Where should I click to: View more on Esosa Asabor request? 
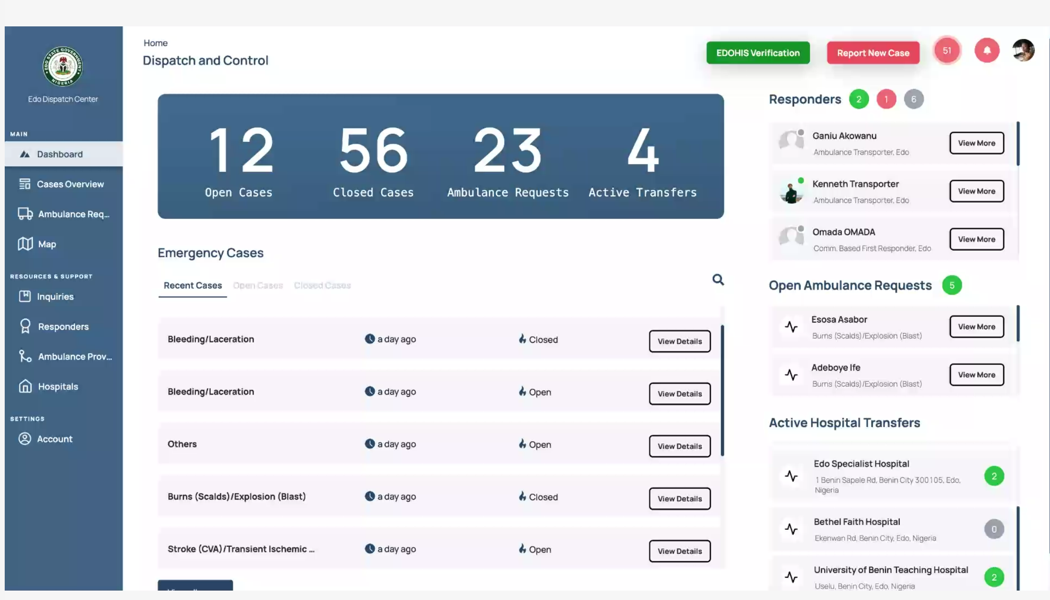click(x=976, y=327)
